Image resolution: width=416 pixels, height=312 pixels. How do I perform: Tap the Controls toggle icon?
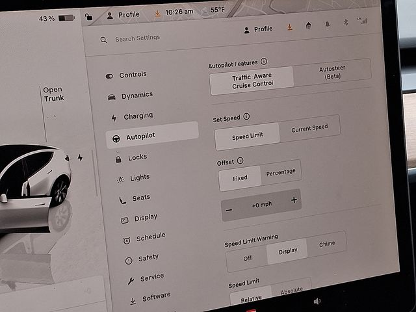click(109, 77)
